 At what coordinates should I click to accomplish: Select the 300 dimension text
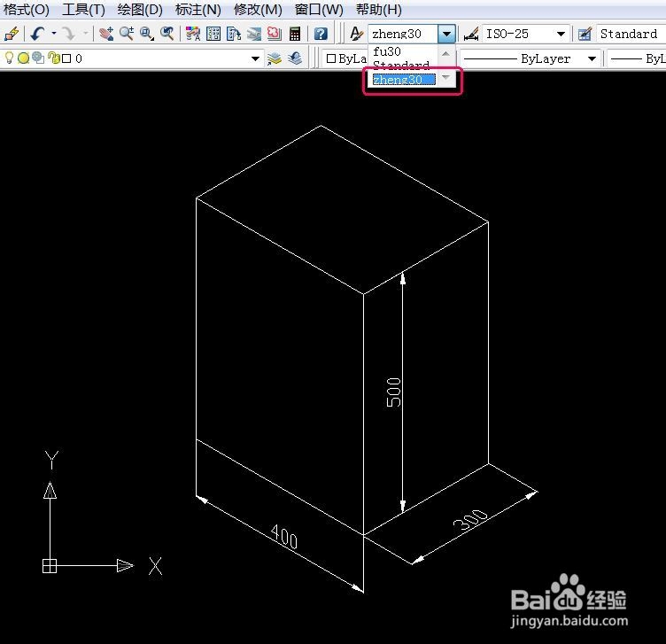(469, 520)
